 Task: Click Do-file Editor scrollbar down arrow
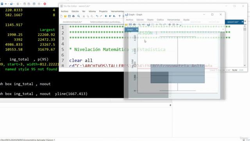(245, 65)
